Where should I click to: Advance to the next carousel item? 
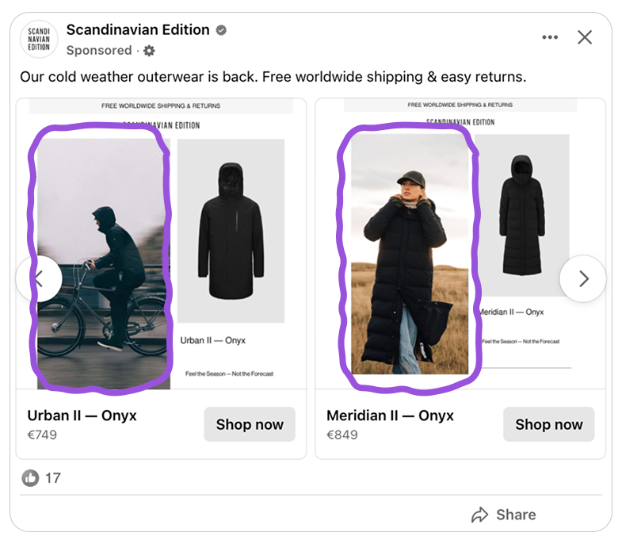point(582,278)
